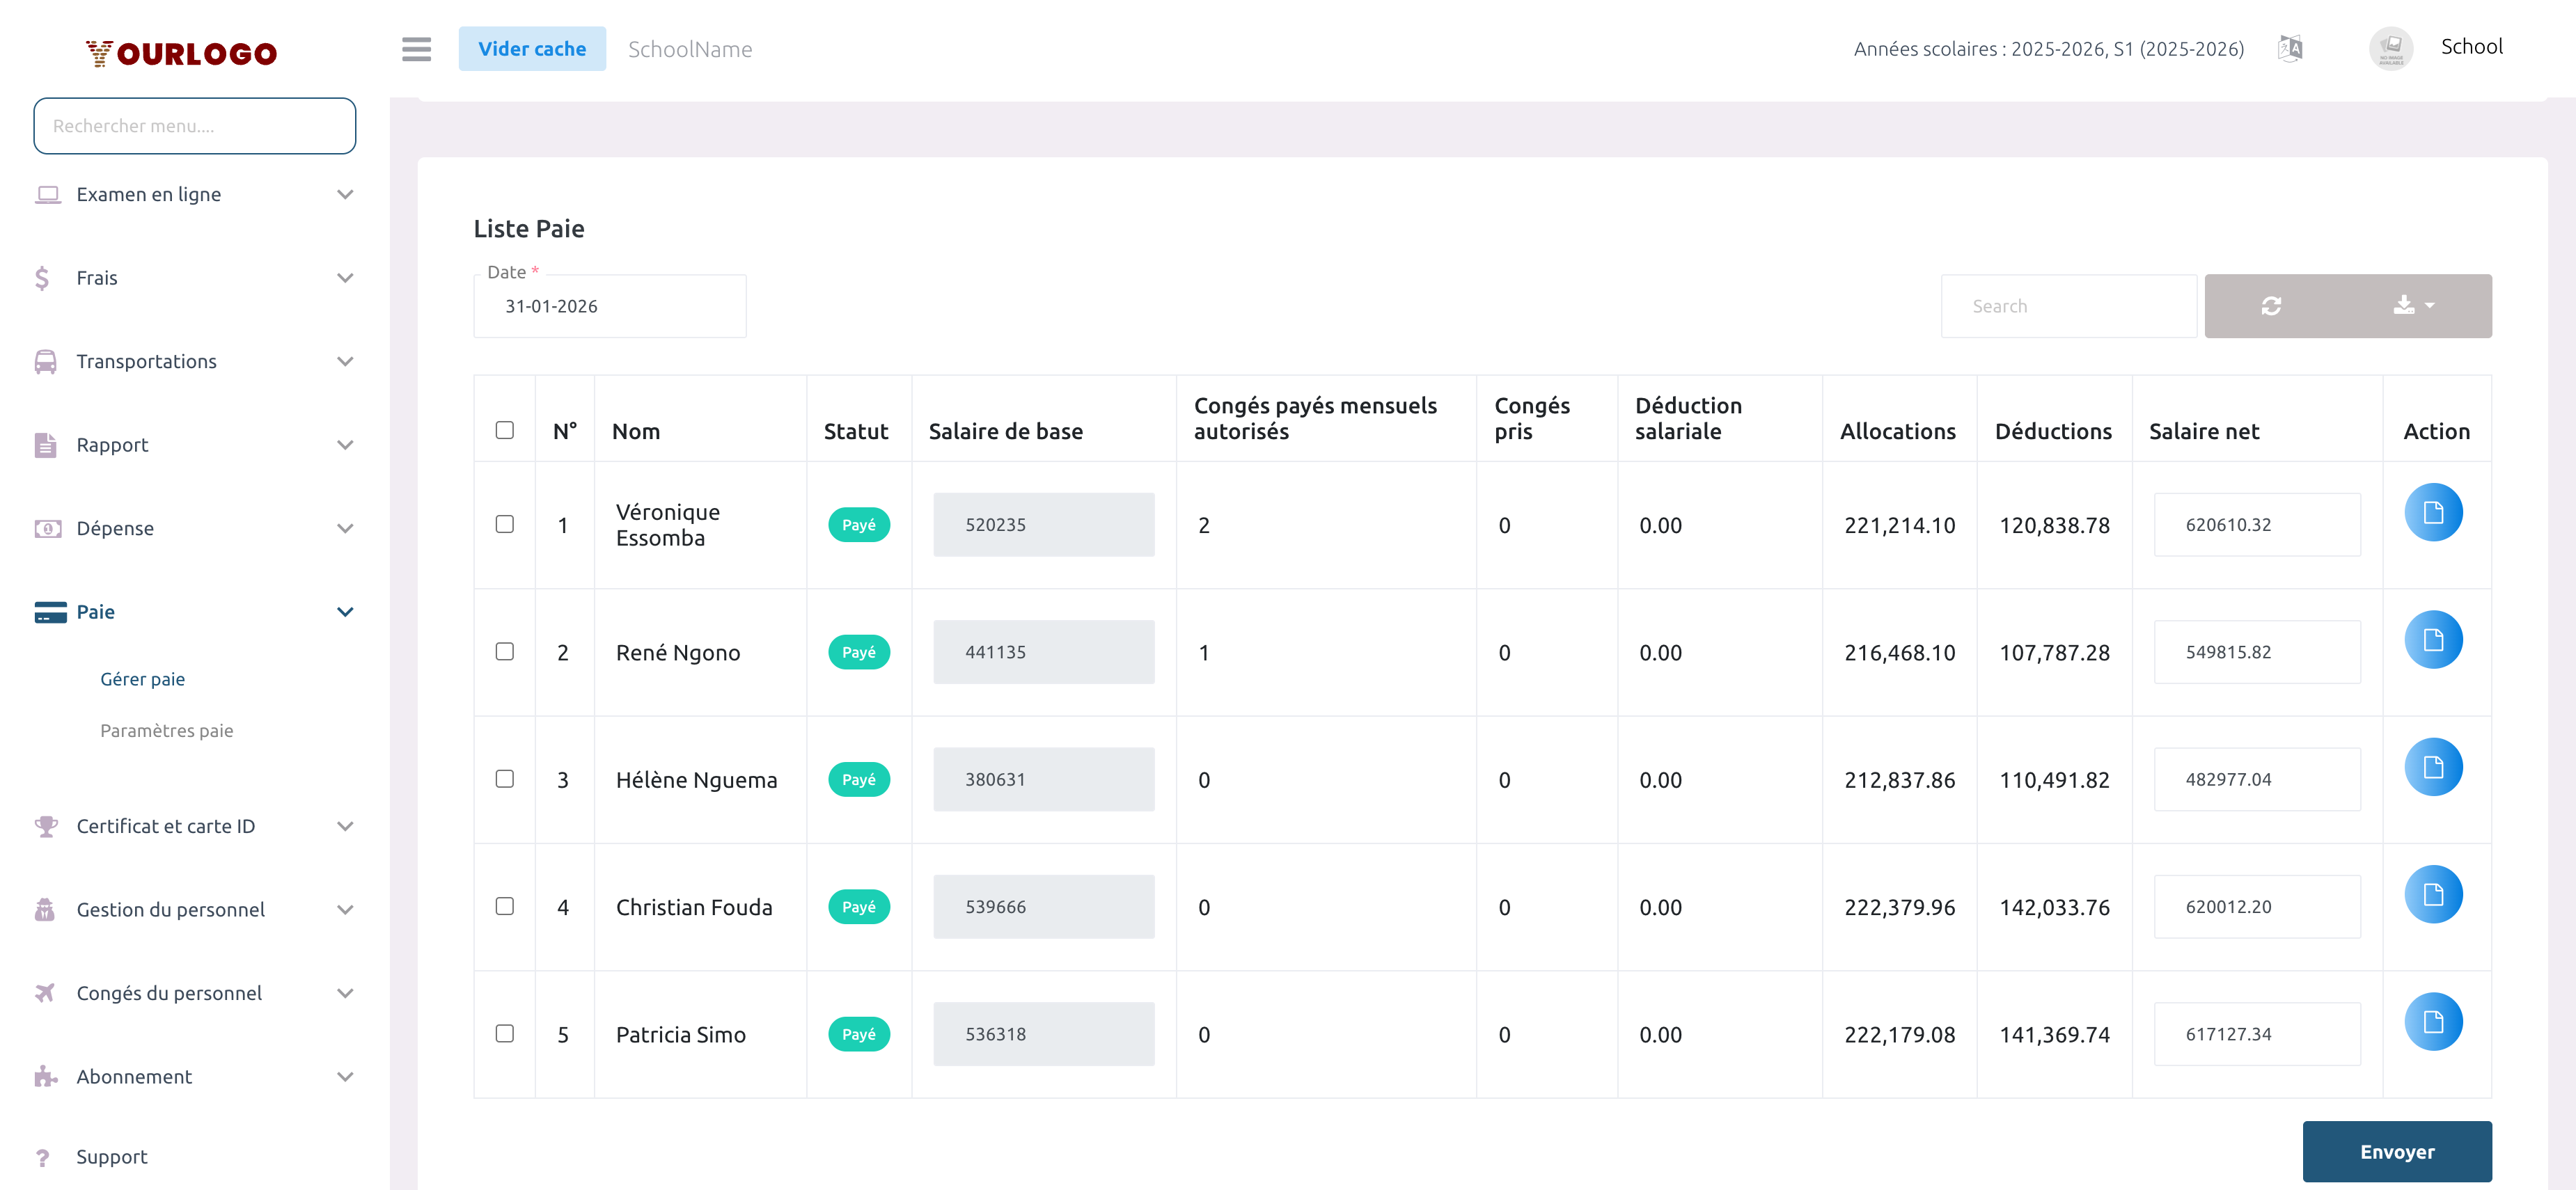This screenshot has height=1190, width=2576.
Task: Open payslip icon for Hélène Nguema
Action: pos(2432,768)
